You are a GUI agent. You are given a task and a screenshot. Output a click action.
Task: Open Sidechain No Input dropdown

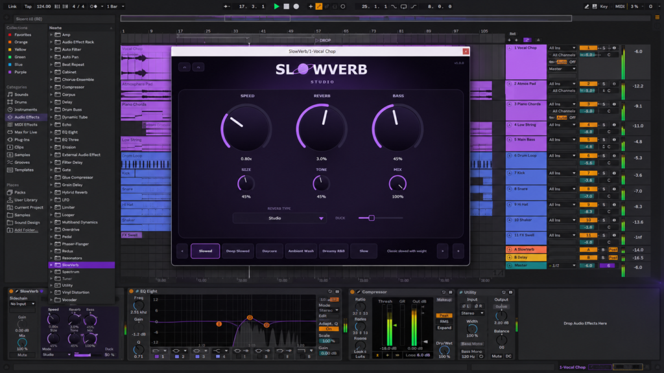pyautogui.click(x=23, y=304)
